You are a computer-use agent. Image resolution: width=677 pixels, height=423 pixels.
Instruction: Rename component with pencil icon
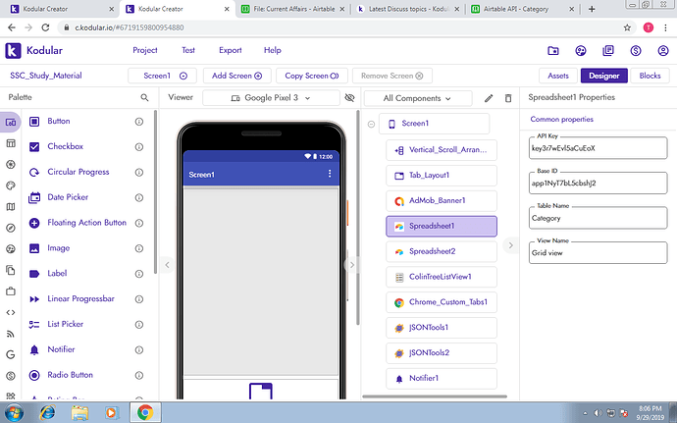coord(489,98)
